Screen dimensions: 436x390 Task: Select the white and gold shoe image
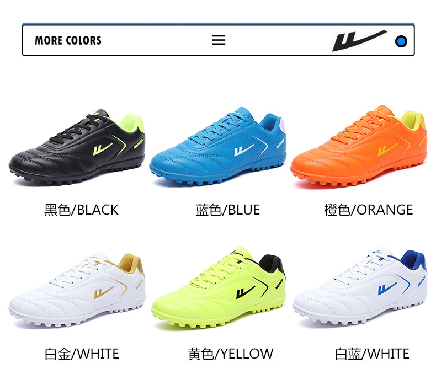pos(77,290)
